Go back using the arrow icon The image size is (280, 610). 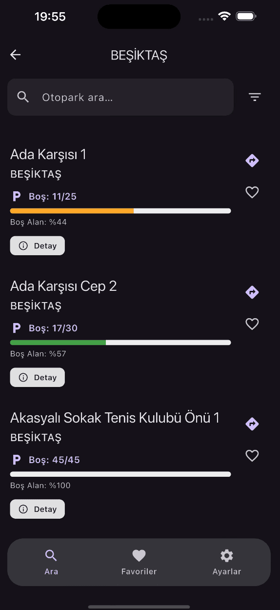coord(16,55)
